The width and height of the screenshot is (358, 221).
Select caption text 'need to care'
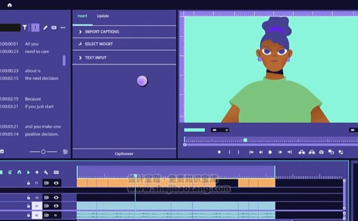(37, 52)
